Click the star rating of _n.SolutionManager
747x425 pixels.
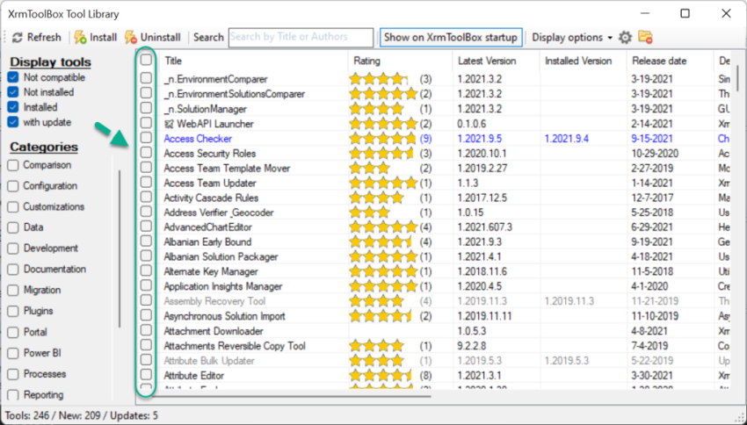tap(376, 109)
